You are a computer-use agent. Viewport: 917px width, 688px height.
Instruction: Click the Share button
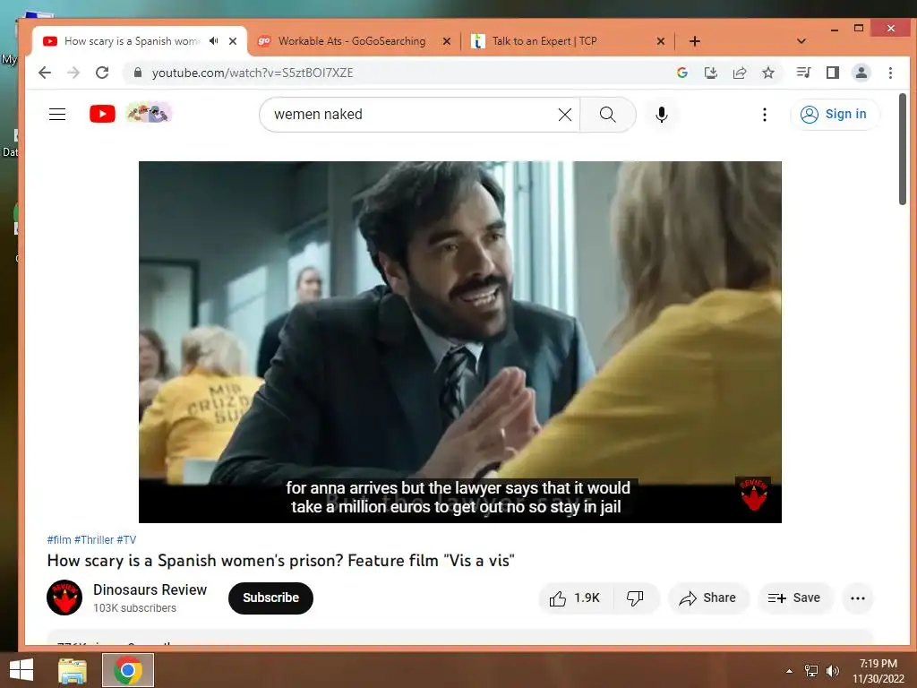707,598
